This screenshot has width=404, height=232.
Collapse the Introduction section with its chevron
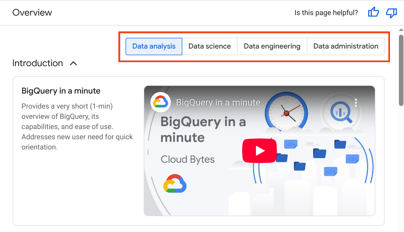coord(74,63)
